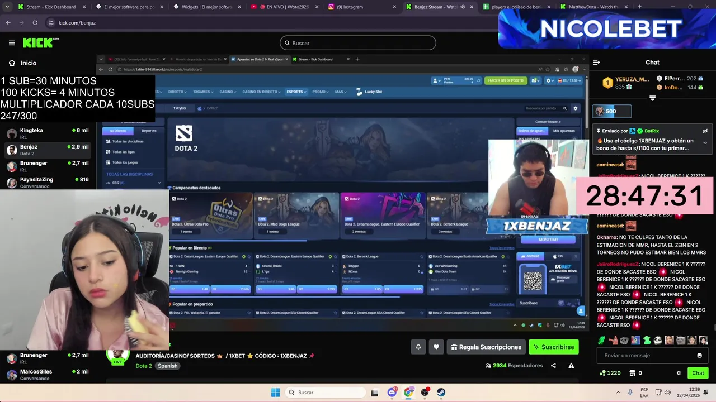Click the green Suscribirse button

point(554,347)
